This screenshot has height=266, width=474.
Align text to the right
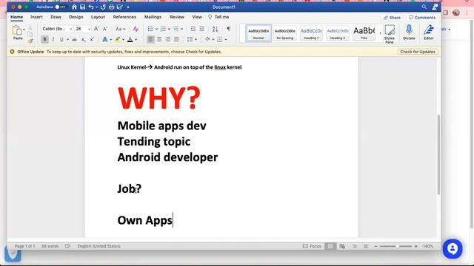pos(168,39)
